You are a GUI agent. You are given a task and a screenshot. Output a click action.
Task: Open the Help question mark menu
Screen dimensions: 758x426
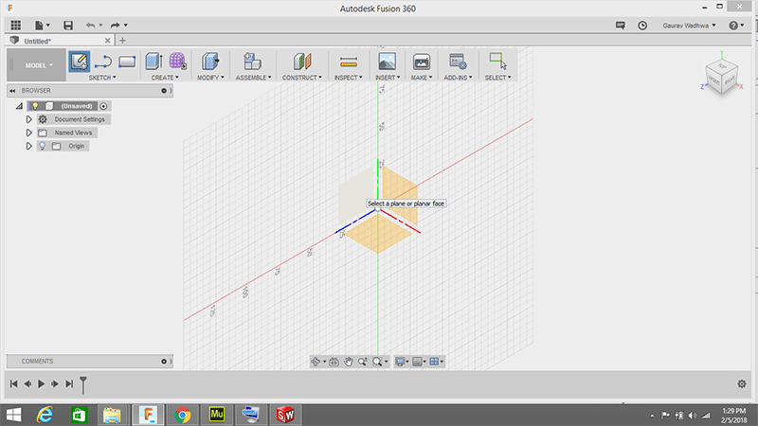click(x=736, y=26)
